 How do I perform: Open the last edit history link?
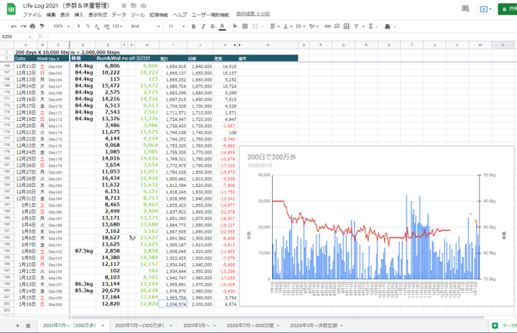(253, 14)
